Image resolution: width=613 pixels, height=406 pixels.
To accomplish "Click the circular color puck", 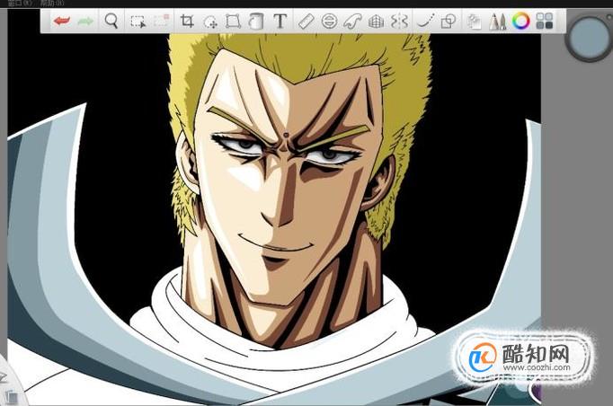I will [589, 38].
